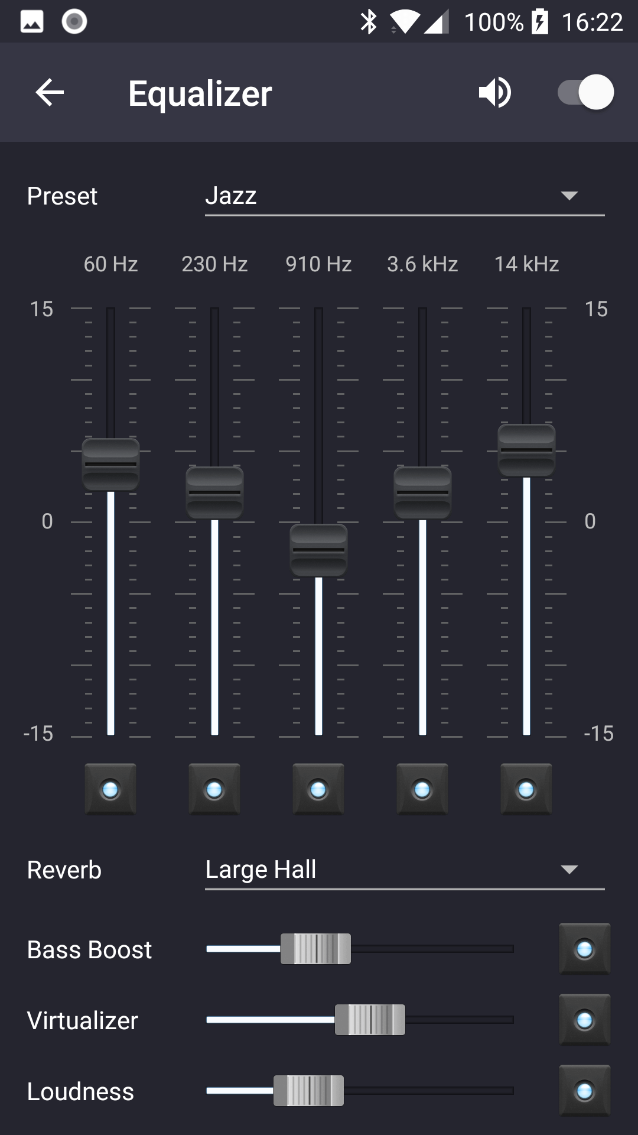Expand the Preset list arrow
638x1135 pixels.
[569, 196]
